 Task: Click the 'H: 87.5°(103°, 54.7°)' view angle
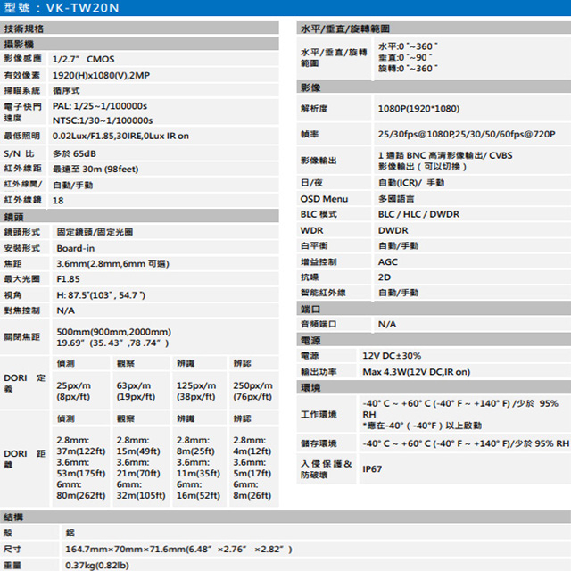(x=101, y=295)
